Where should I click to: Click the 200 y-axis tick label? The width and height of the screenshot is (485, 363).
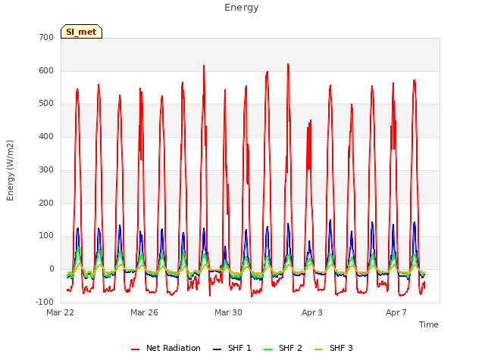coord(46,203)
